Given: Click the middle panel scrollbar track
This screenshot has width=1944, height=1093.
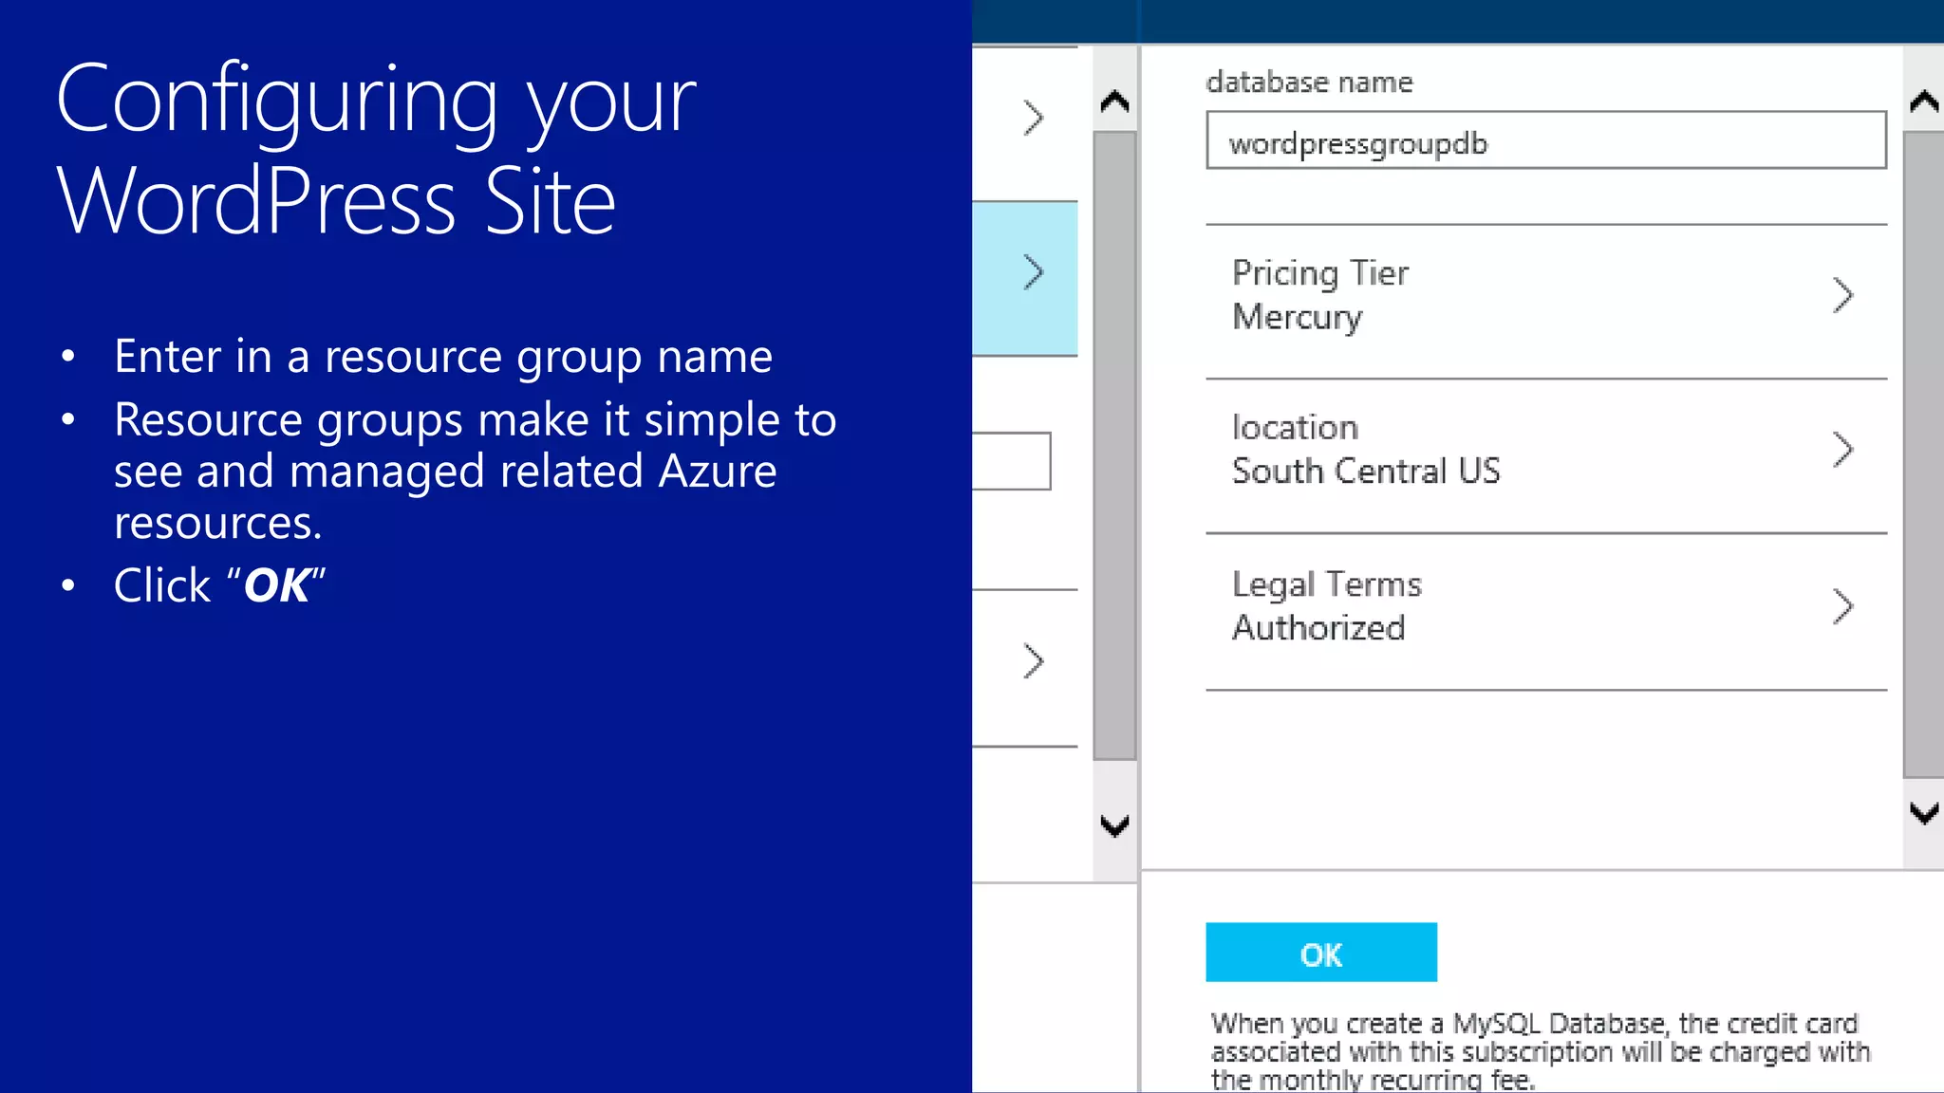Looking at the screenshot, I should point(1114,446).
